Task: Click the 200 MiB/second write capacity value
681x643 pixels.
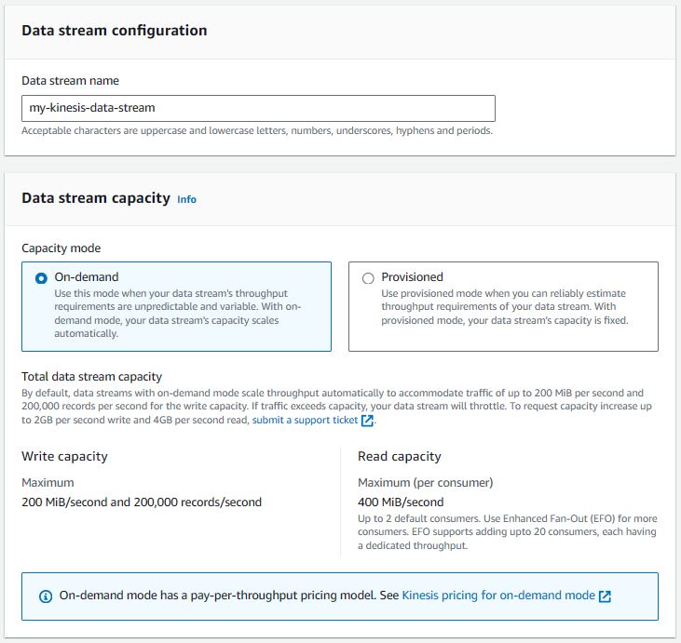Action: [x=142, y=502]
